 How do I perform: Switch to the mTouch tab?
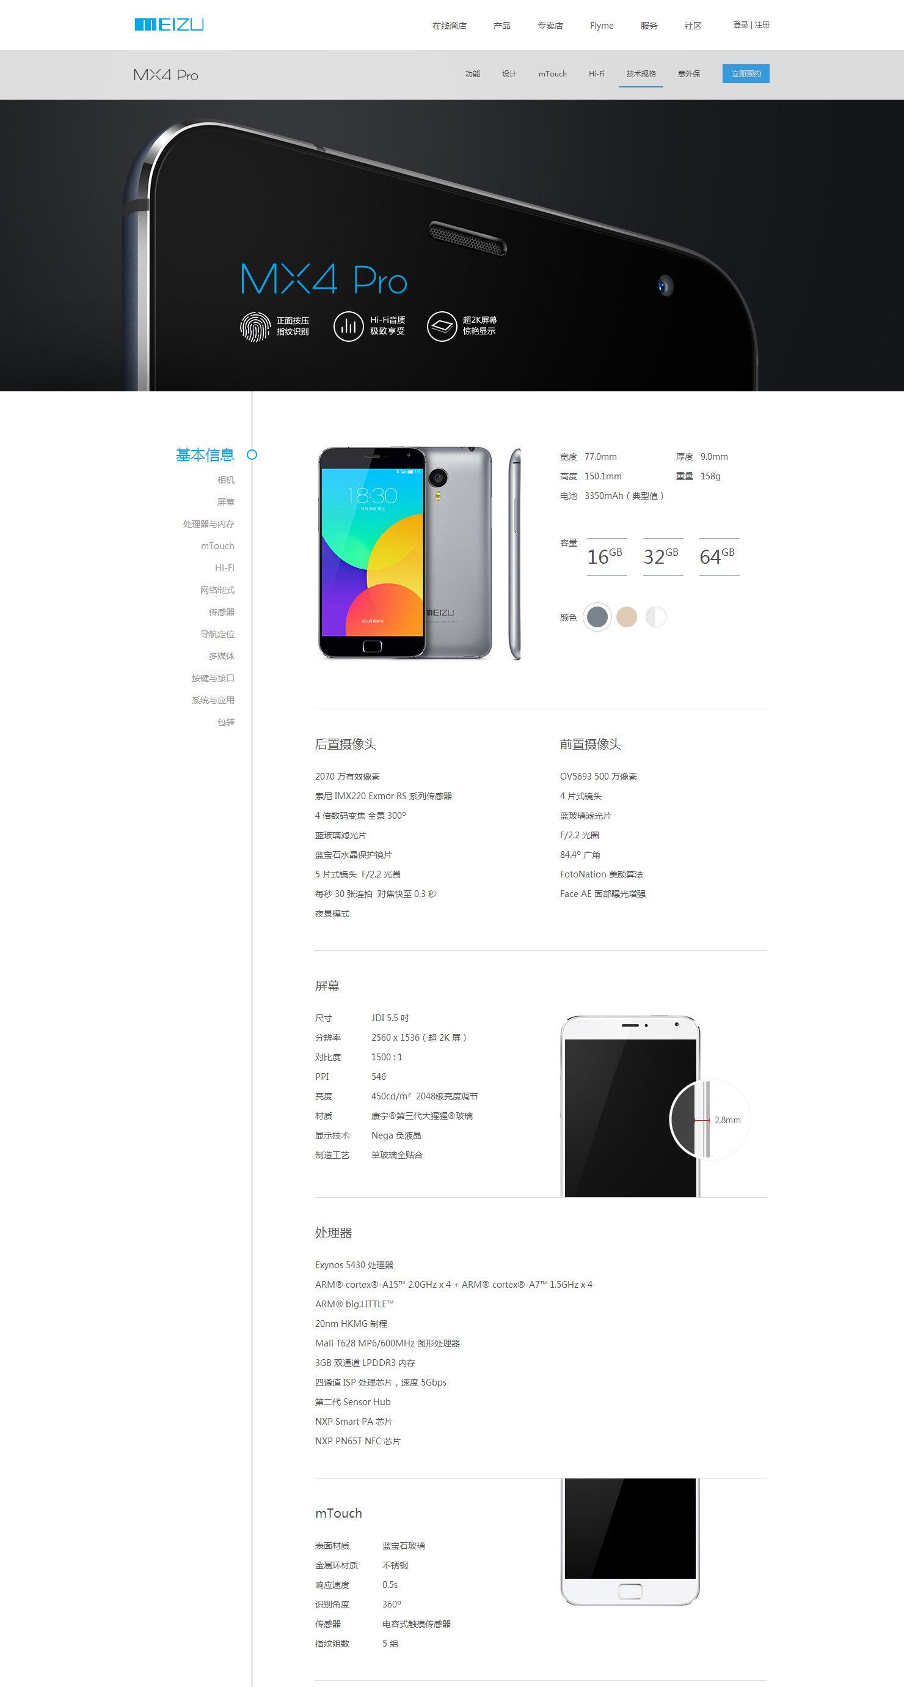553,74
